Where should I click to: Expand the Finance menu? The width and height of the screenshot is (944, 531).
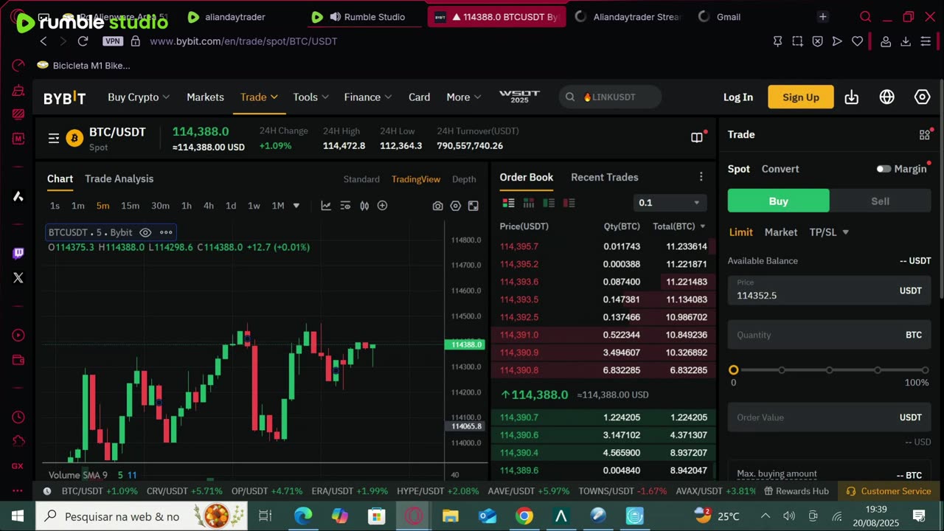point(368,97)
